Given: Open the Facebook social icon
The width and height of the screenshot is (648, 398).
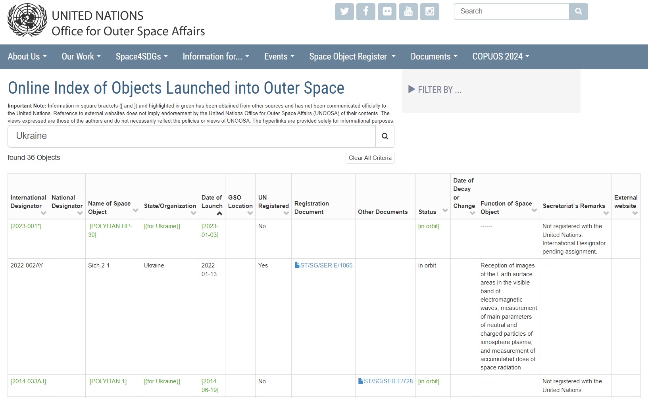Looking at the screenshot, I should pos(366,12).
